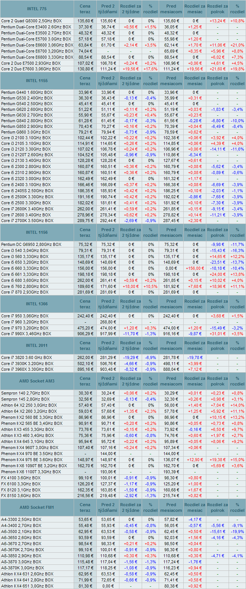
Task: Click the -19,29 € difference for i7 3820
Action: 131,357
